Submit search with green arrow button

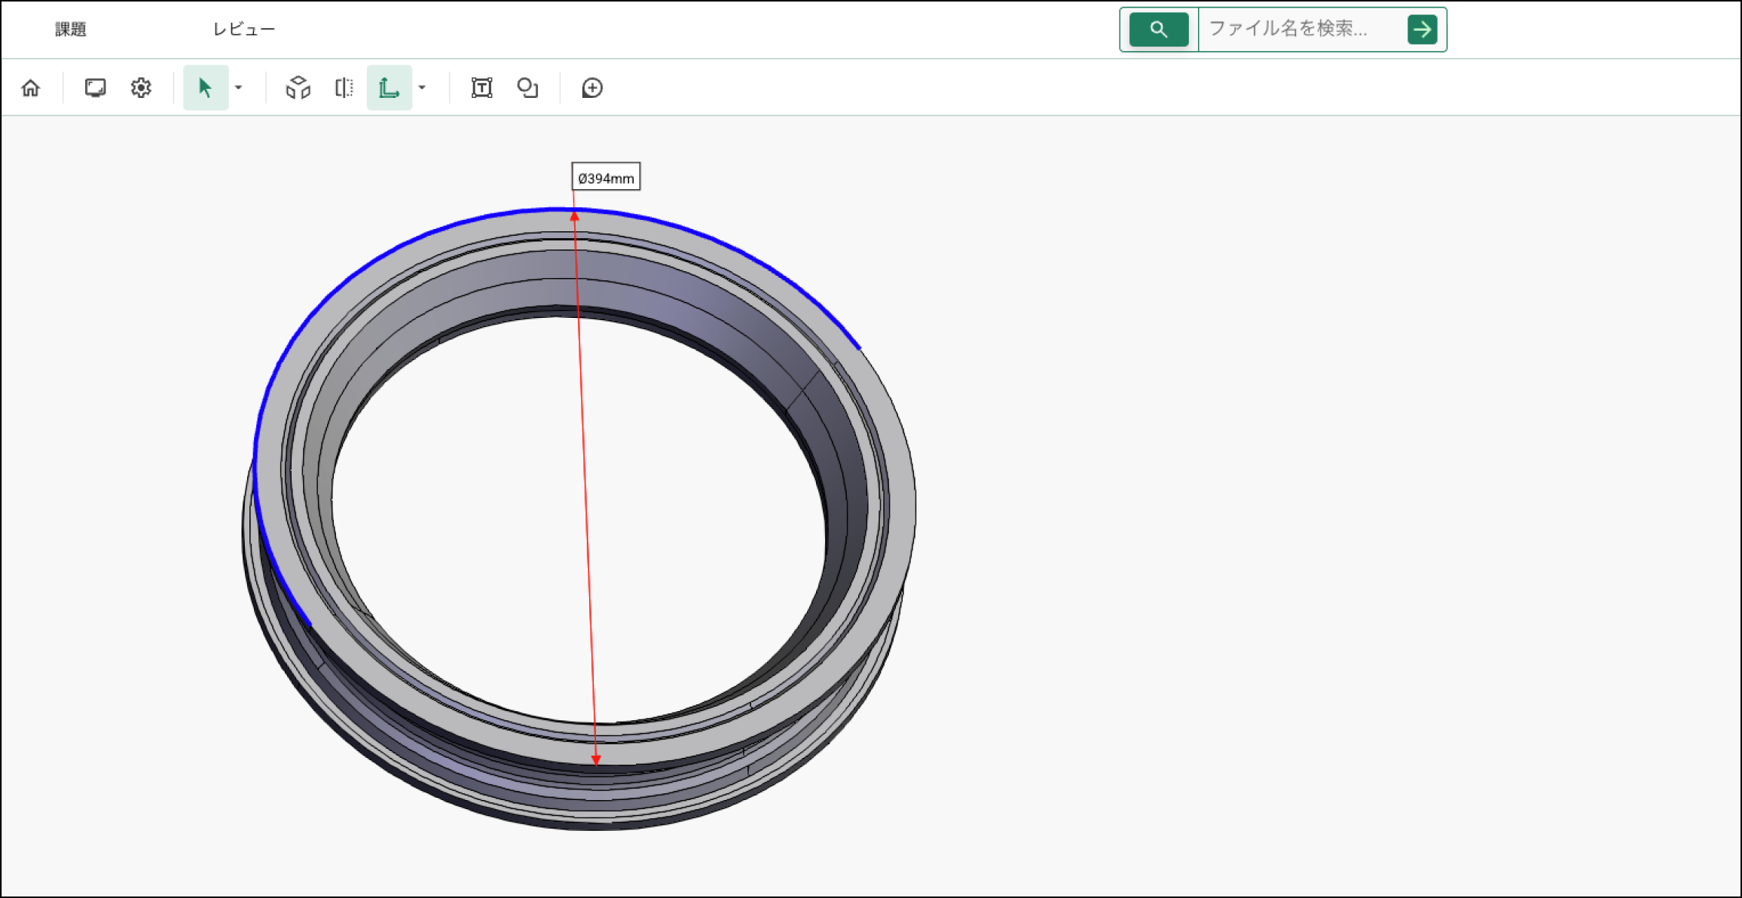point(1422,29)
